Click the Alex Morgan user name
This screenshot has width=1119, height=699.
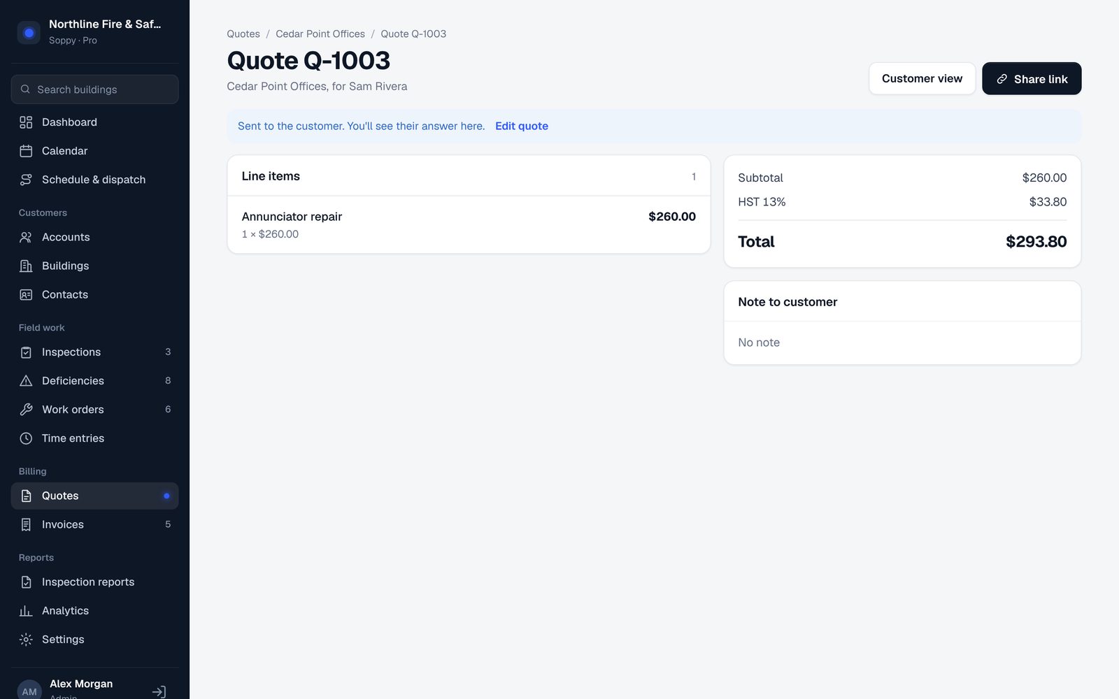click(81, 684)
